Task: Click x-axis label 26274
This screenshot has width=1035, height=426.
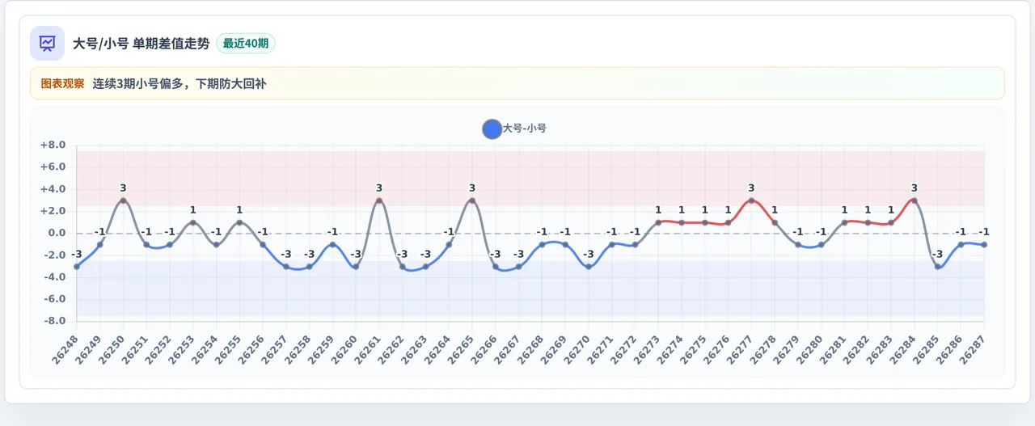Action: click(671, 349)
